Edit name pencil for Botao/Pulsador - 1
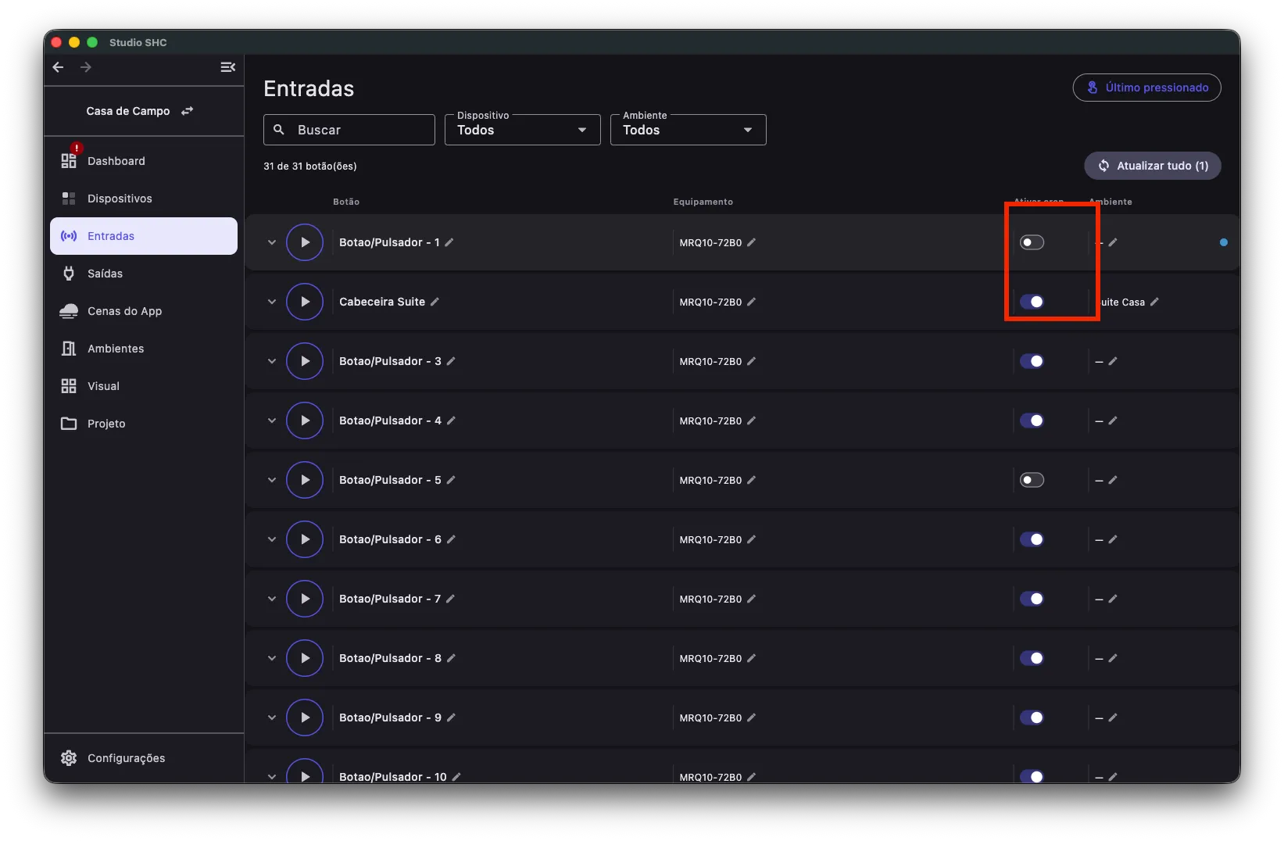This screenshot has width=1284, height=841. 449,242
